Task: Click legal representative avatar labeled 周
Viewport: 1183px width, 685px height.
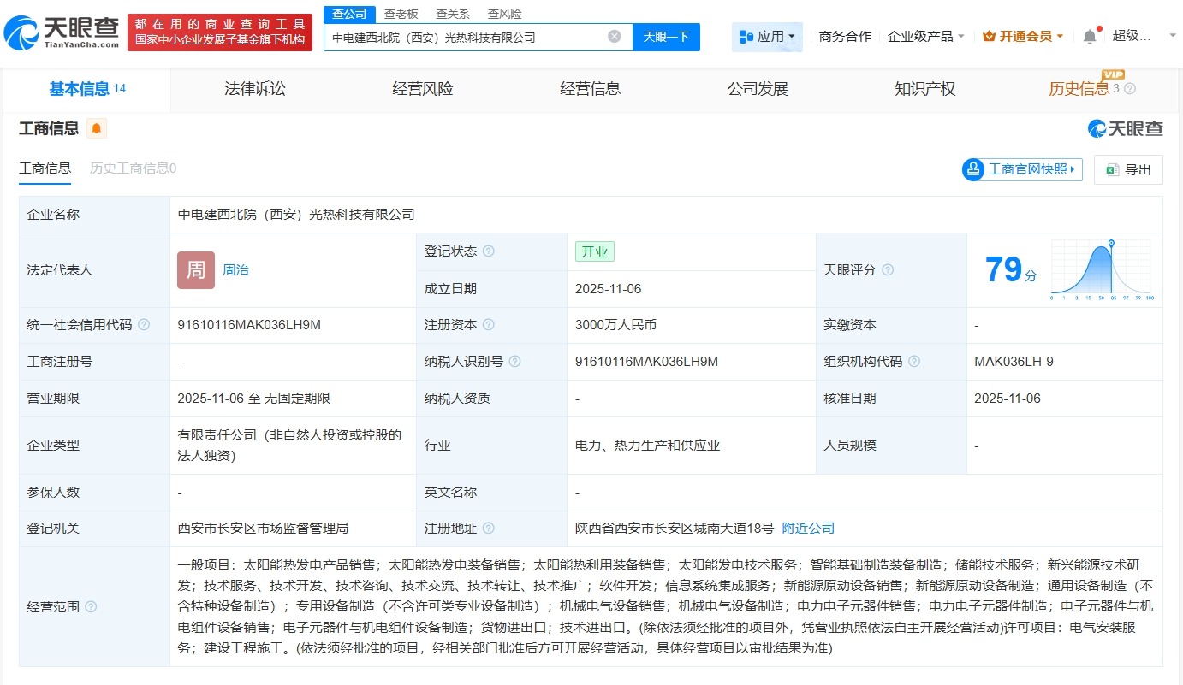Action: [x=195, y=269]
